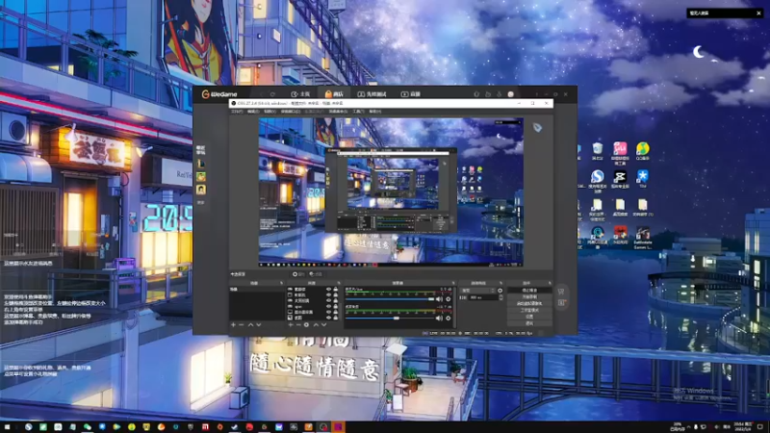Open Battlestate Games Launcher desktop icon
770x433 pixels.
642,234
